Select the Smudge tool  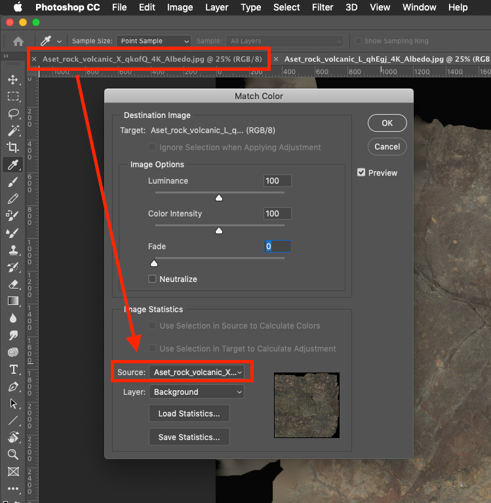13,335
